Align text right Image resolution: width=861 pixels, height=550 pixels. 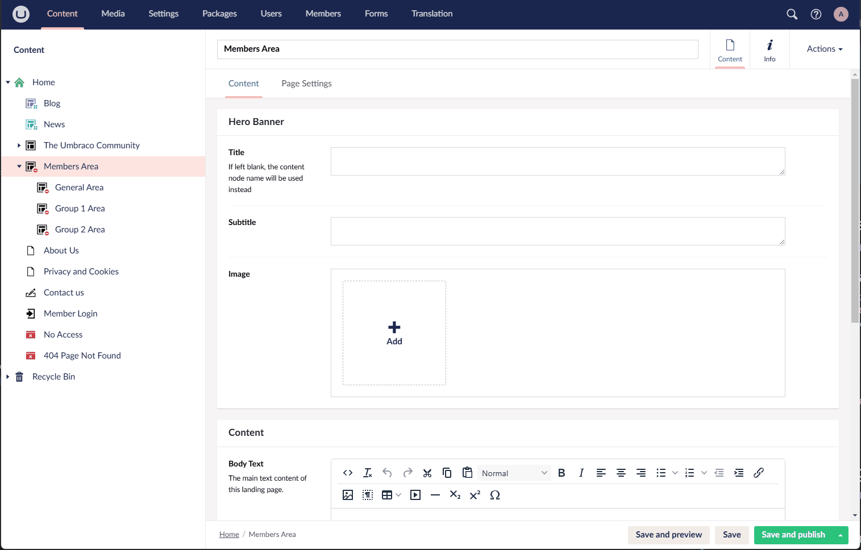pyautogui.click(x=641, y=473)
